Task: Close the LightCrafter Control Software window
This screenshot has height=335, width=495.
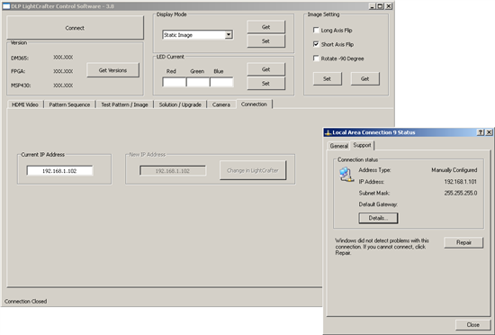Action: [x=389, y=6]
